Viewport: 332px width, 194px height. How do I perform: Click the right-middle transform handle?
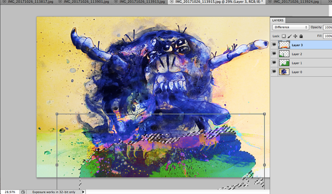point(264,165)
